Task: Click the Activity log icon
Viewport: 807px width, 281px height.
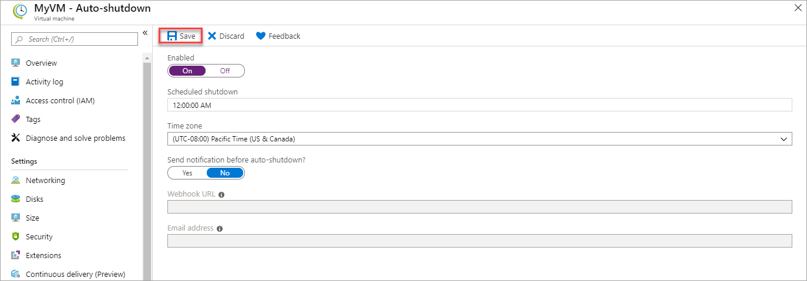Action: [16, 82]
